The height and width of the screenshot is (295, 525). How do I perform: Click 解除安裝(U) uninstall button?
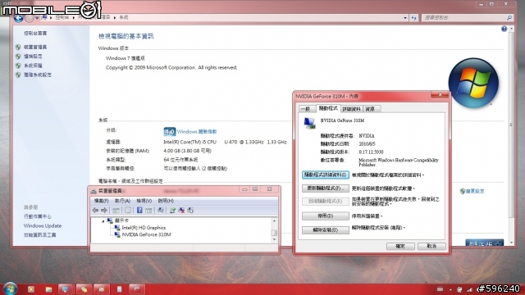[326, 230]
